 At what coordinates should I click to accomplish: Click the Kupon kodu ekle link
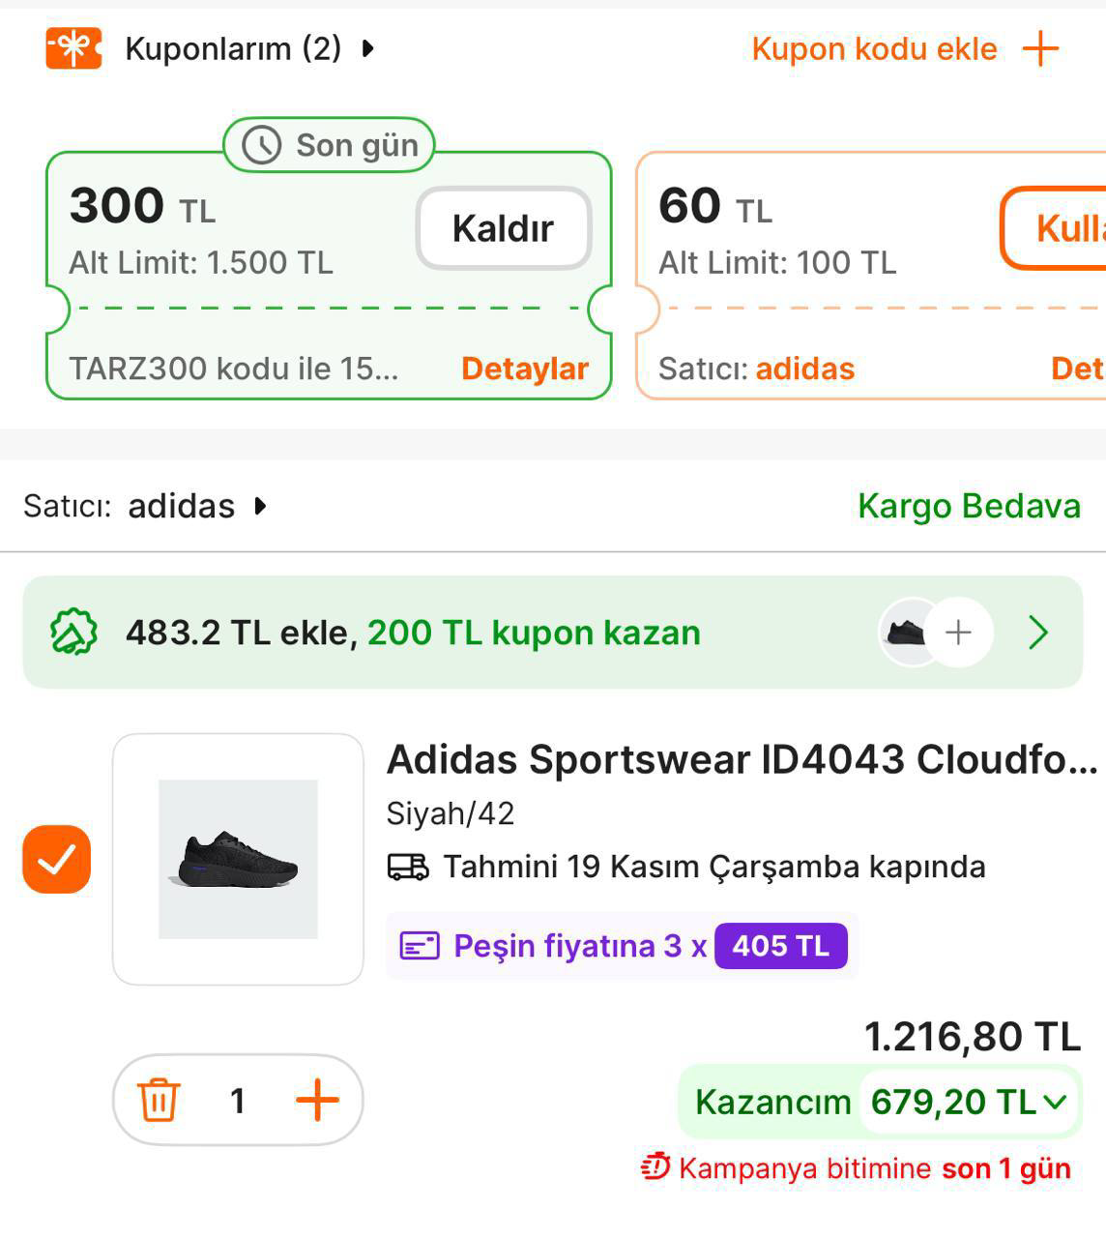(x=874, y=48)
